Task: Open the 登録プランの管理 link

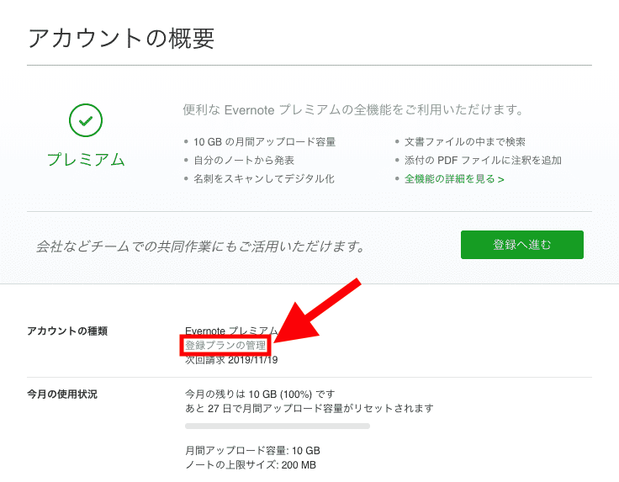Action: click(x=225, y=346)
